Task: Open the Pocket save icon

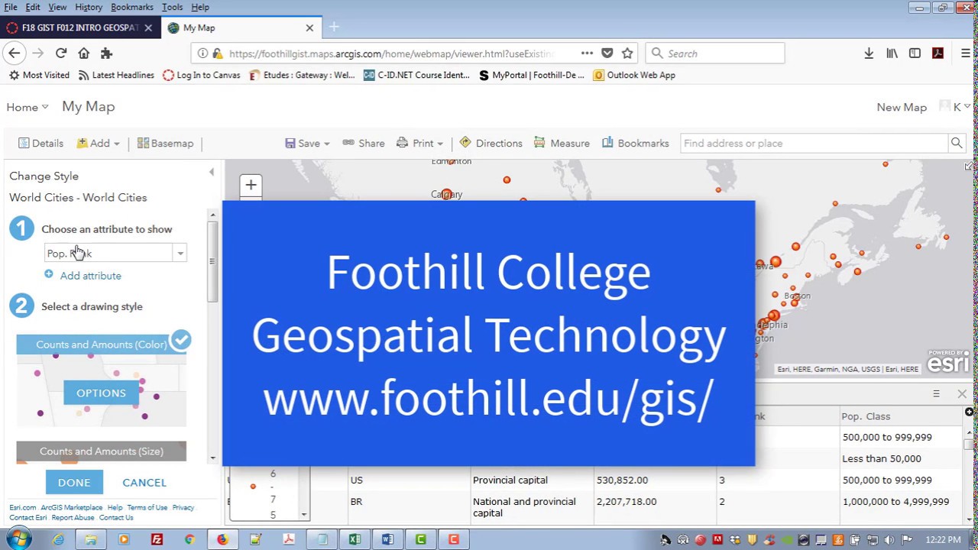Action: [x=607, y=53]
